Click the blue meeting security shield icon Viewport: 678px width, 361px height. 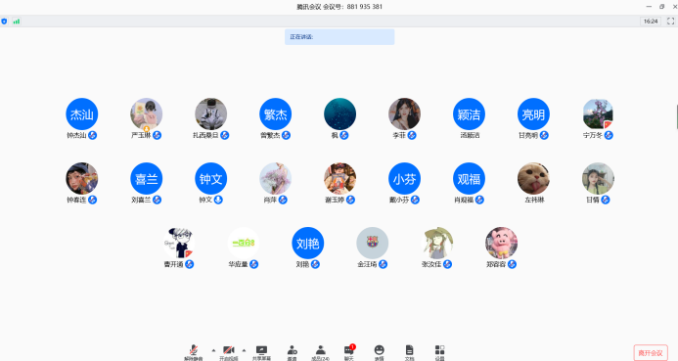point(4,22)
